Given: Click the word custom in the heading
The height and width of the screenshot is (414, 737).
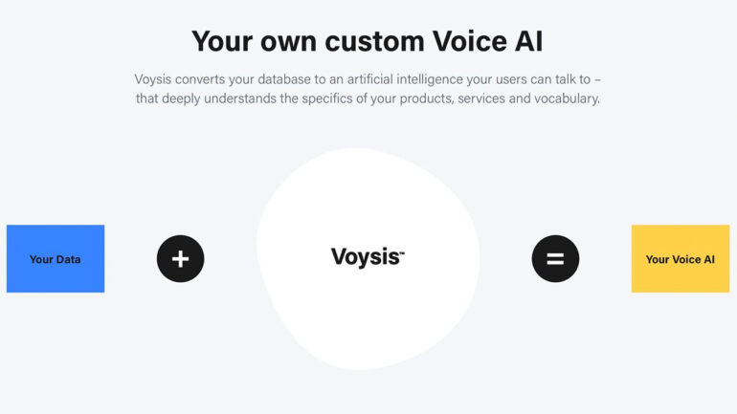Looking at the screenshot, I should click(x=374, y=41).
